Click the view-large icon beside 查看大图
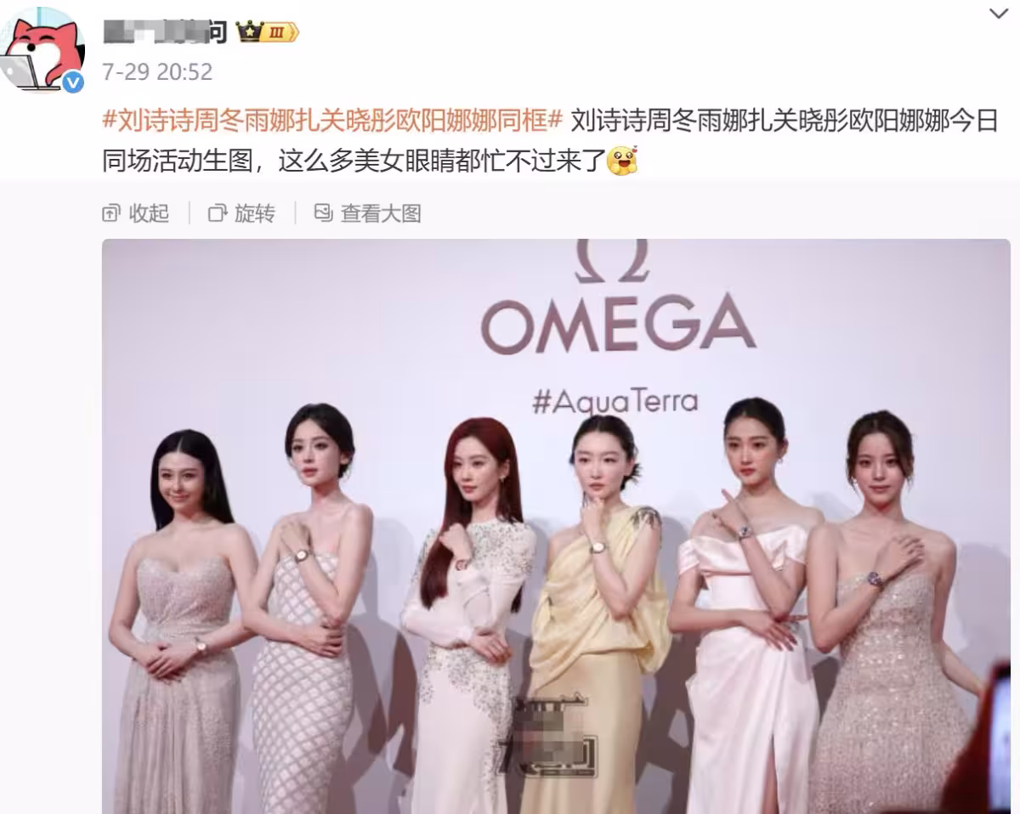This screenshot has width=1020, height=814. 323,213
